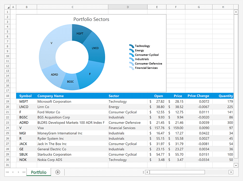Click the Portfolio Sectors chart title
This screenshot has width=243, height=181.
click(x=91, y=19)
